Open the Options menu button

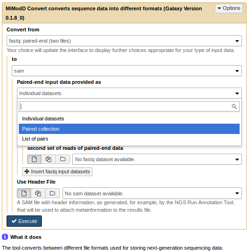click(229, 8)
